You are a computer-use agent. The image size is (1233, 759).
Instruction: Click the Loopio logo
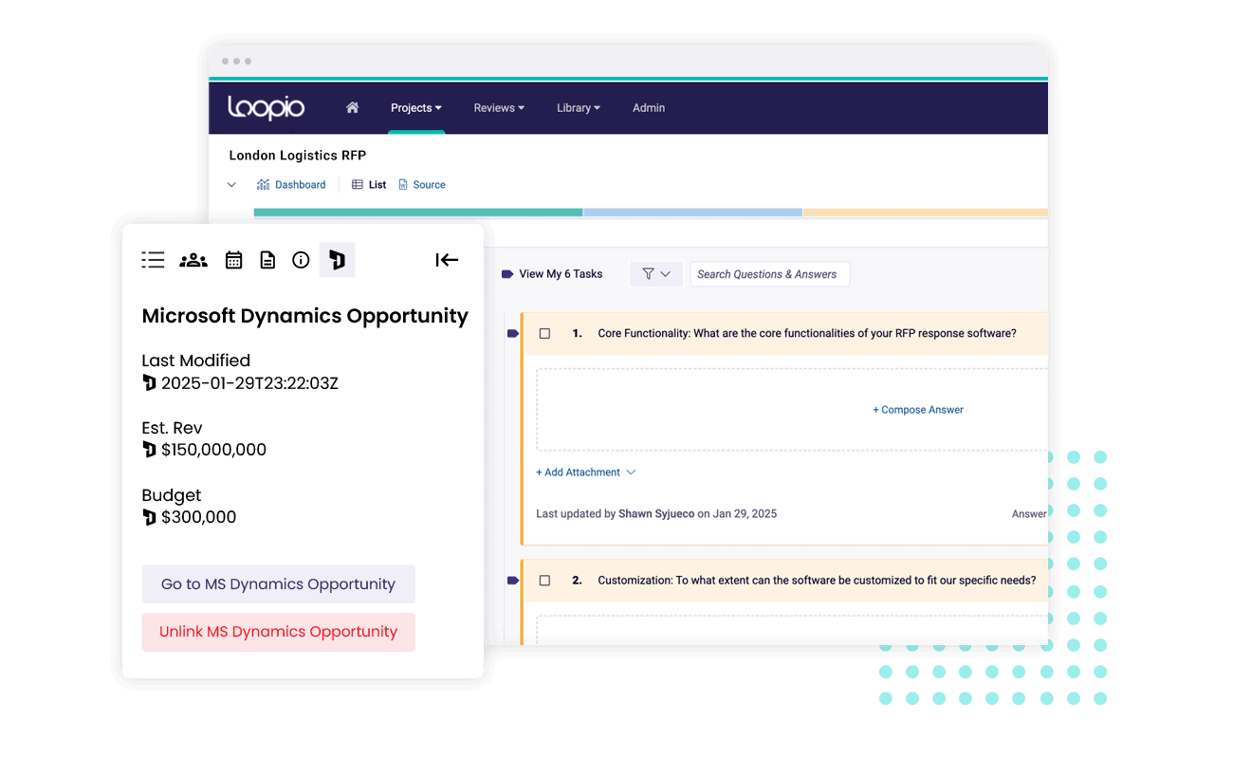click(x=267, y=108)
